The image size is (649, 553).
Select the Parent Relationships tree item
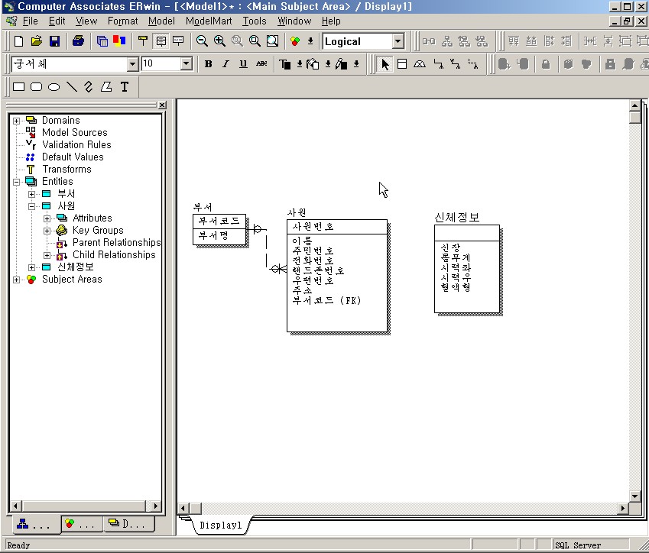[116, 242]
